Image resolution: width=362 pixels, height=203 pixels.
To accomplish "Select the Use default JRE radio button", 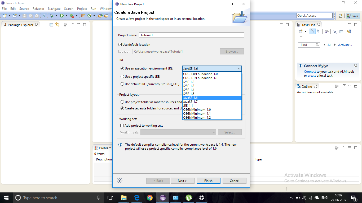I will [122, 84].
